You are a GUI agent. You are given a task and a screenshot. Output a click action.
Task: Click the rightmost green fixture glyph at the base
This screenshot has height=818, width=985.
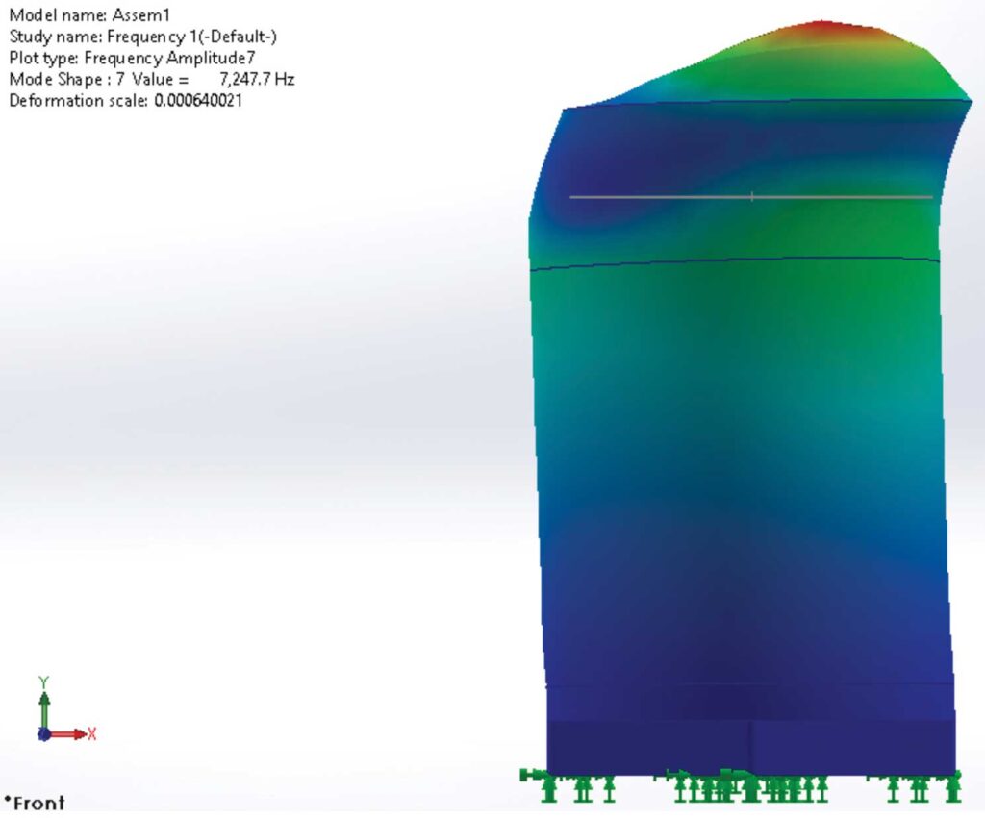pyautogui.click(x=952, y=786)
